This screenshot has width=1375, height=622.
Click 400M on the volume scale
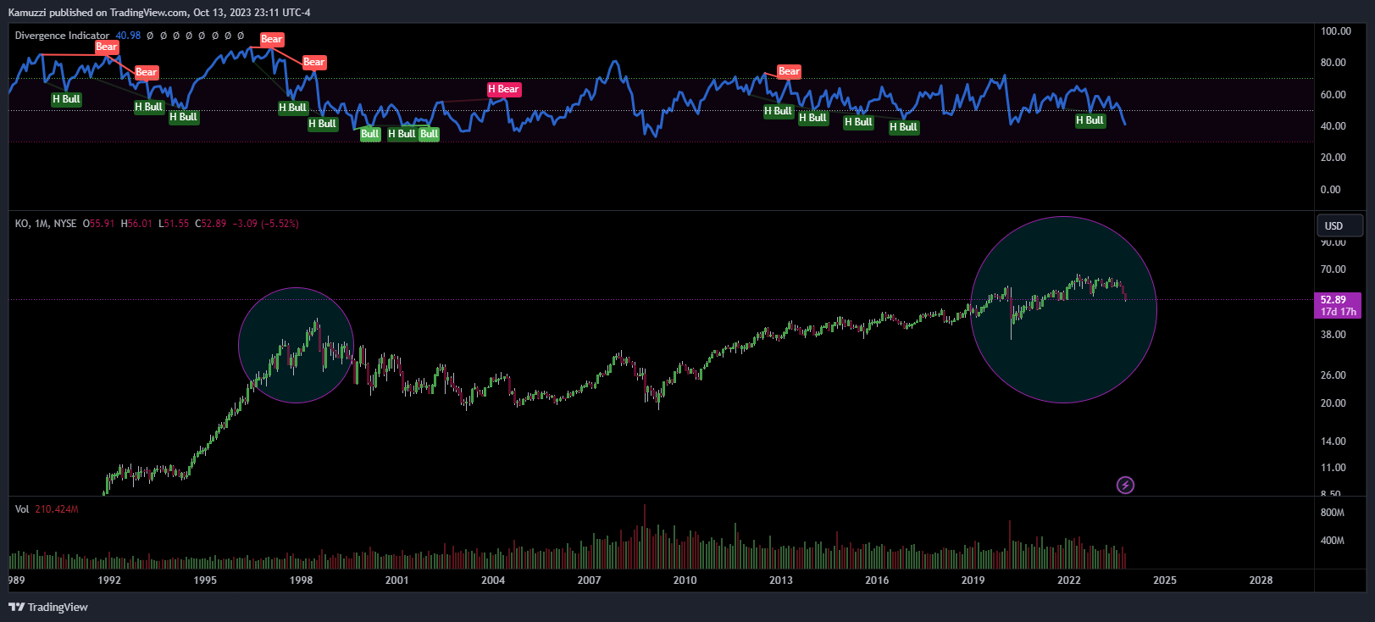[1333, 541]
